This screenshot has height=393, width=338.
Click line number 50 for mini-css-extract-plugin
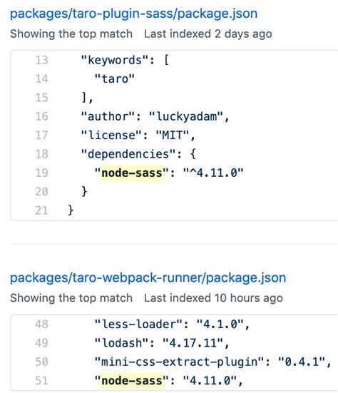[41, 362]
